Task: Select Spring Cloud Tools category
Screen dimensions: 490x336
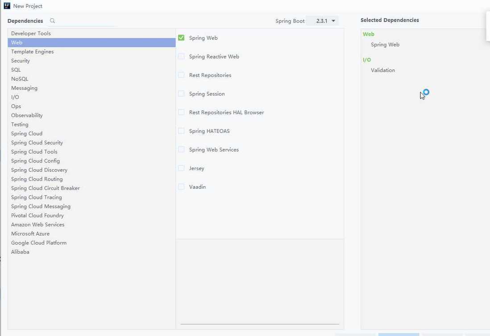Action: [91, 151]
